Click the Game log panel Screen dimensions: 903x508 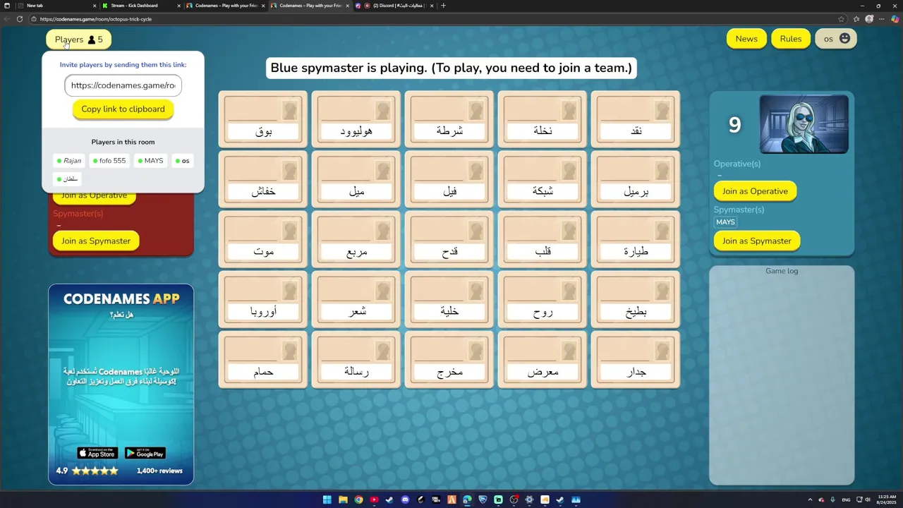pos(782,375)
